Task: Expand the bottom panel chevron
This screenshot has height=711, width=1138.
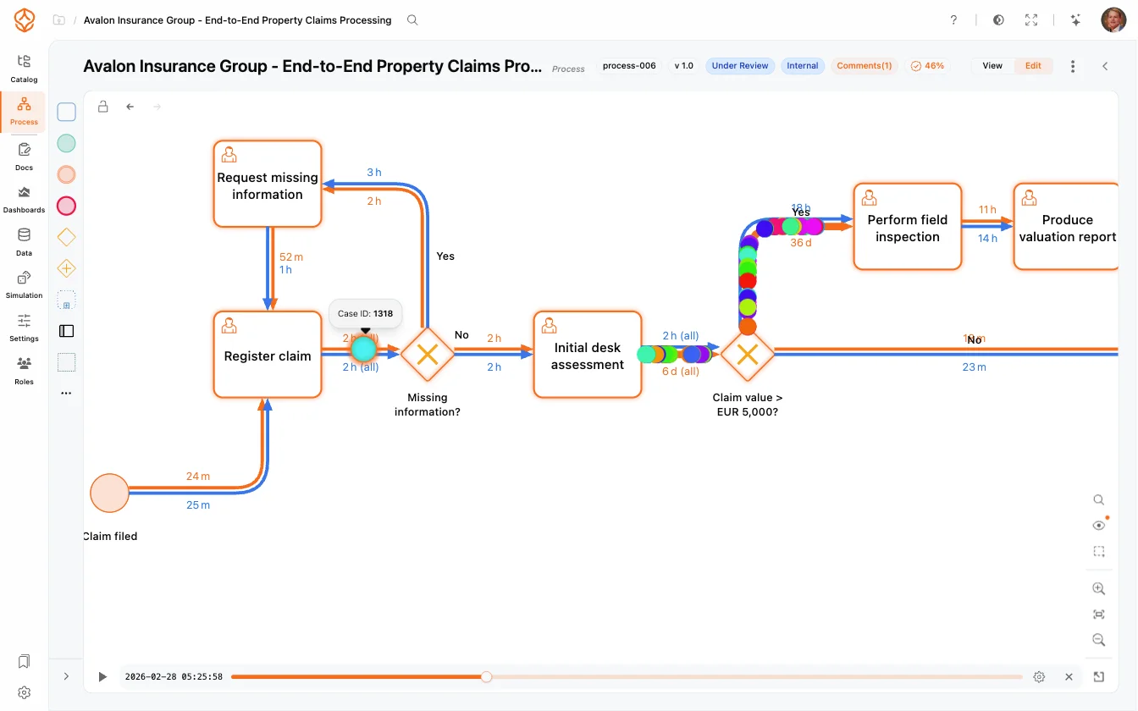Action: [x=66, y=676]
